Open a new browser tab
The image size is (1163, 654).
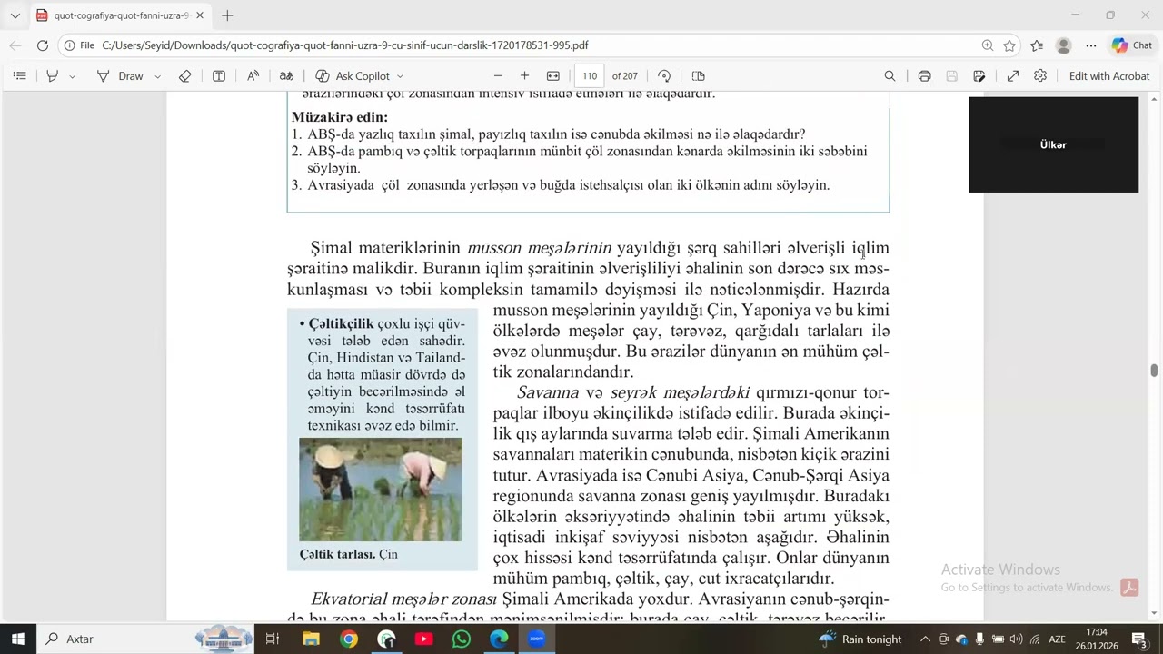pos(227,15)
